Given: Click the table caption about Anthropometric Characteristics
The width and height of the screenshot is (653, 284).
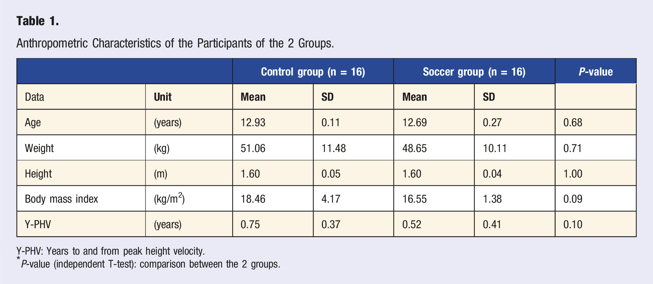Looking at the screenshot, I should click(175, 43).
